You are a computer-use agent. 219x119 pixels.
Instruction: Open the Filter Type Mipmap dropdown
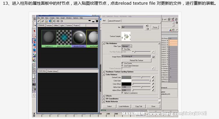point(127,46)
